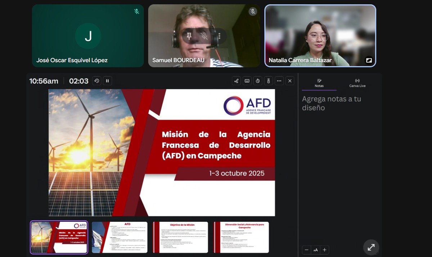Pause the presentation timer

pos(107,81)
